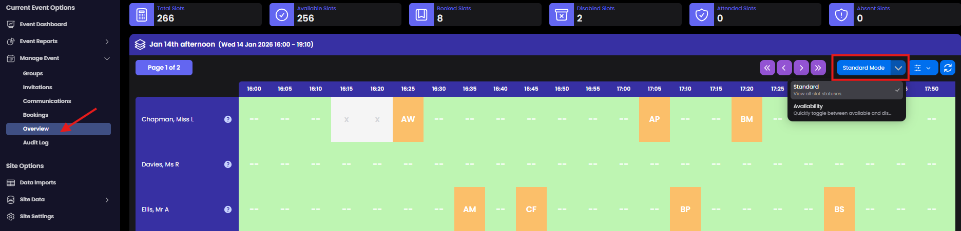Screen dimensions: 961x231
Task: Click the 16:00 time column header
Action: click(254, 89)
